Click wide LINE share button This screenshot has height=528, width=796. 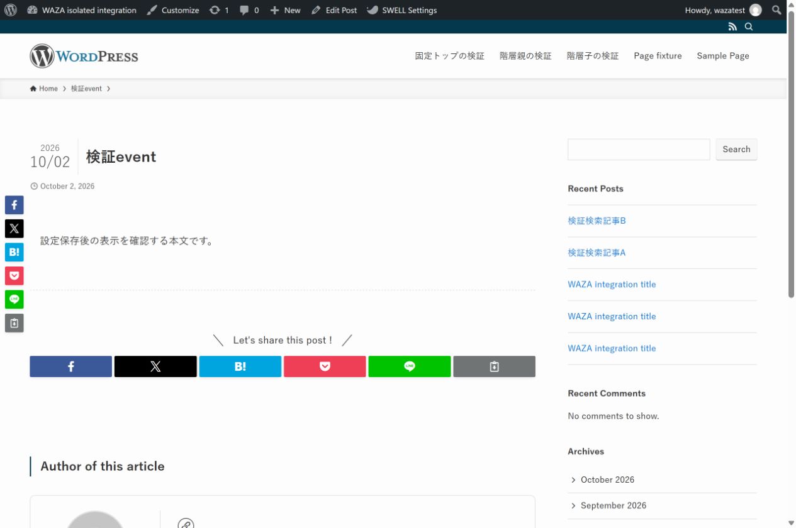410,366
